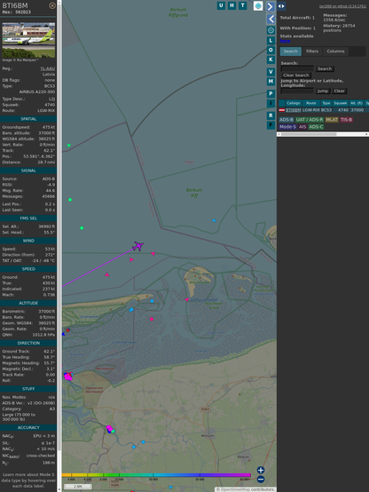Click the P map toggle button
Image resolution: width=369 pixels, height=492 pixels.
point(271,93)
